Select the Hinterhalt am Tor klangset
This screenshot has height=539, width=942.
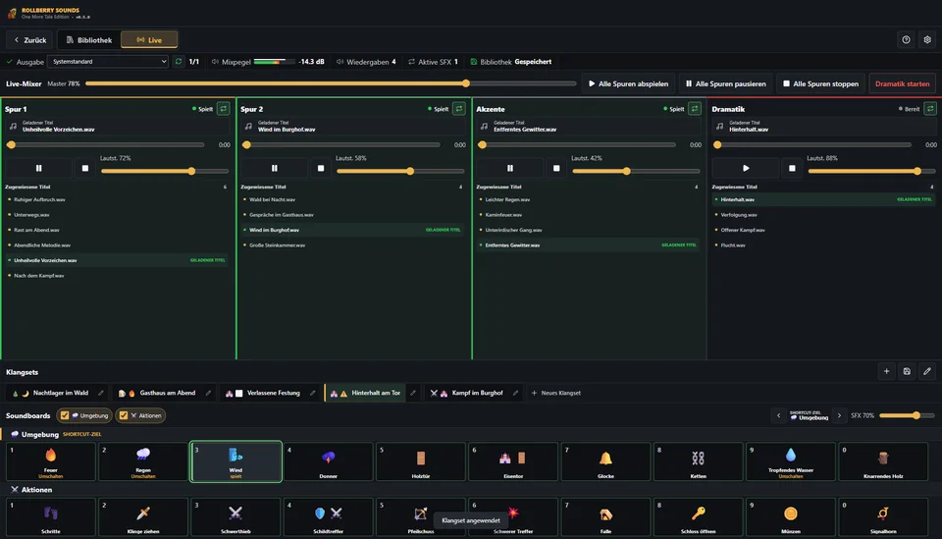[366, 393]
